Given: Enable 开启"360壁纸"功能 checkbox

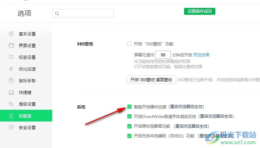Looking at the screenshot, I should pyautogui.click(x=129, y=44).
